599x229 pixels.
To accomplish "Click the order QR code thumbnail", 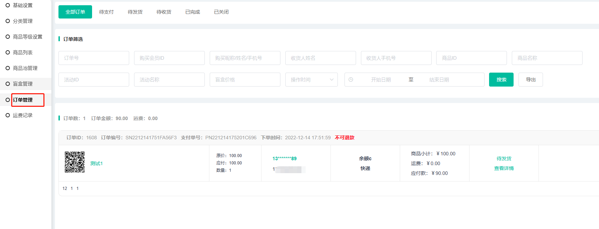I will (x=75, y=162).
